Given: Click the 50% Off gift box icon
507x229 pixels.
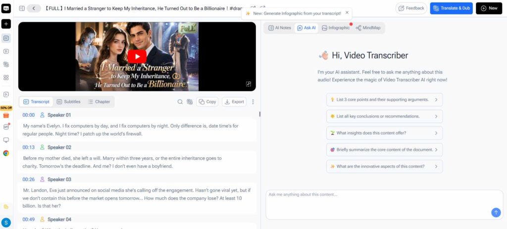Looking at the screenshot, I should click(6, 115).
